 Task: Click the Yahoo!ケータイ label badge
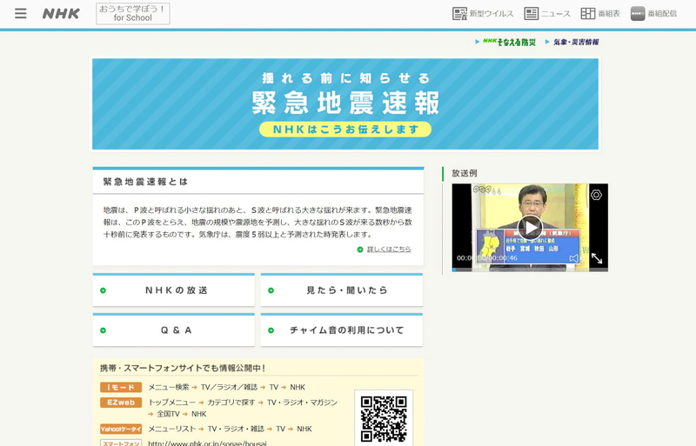pyautogui.click(x=121, y=429)
